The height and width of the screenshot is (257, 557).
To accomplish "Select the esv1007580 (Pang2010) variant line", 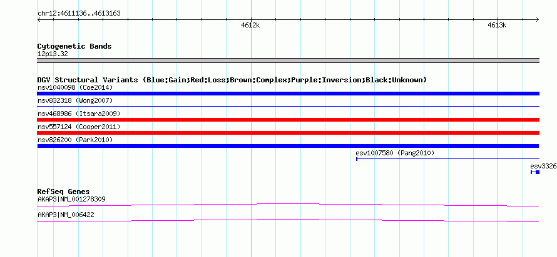I will pyautogui.click(x=447, y=159).
